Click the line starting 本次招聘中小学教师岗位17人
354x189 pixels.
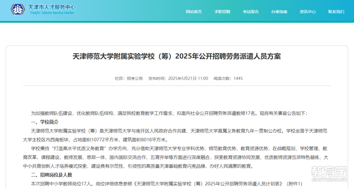click(167, 184)
